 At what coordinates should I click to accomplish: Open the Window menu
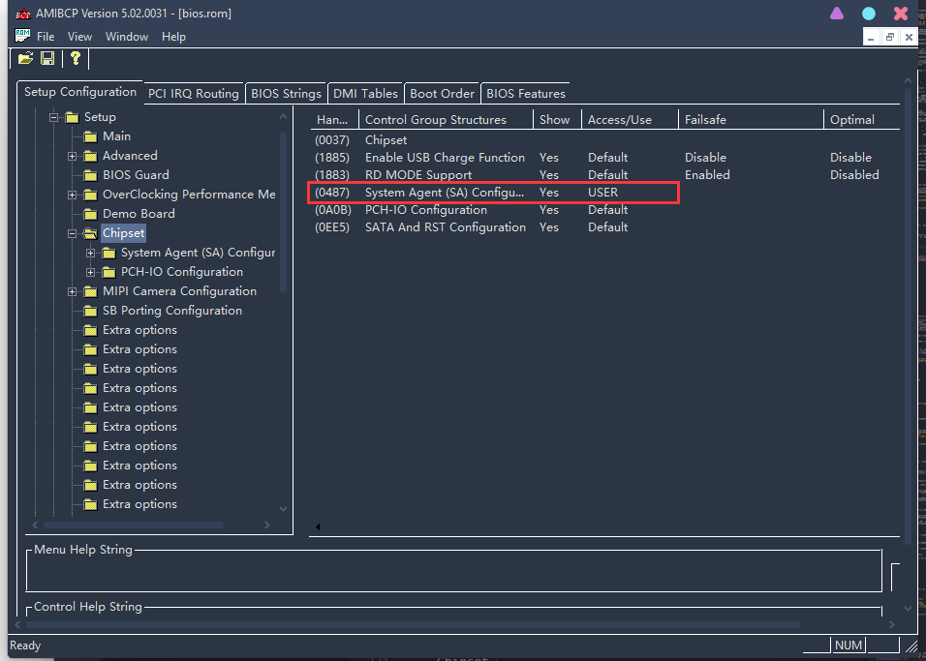pos(127,37)
